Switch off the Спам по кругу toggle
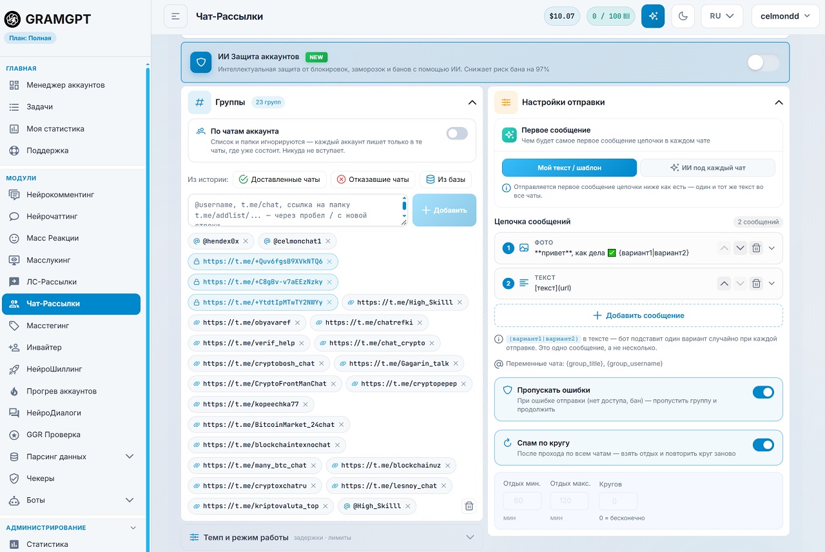The height and width of the screenshot is (552, 825). click(763, 444)
